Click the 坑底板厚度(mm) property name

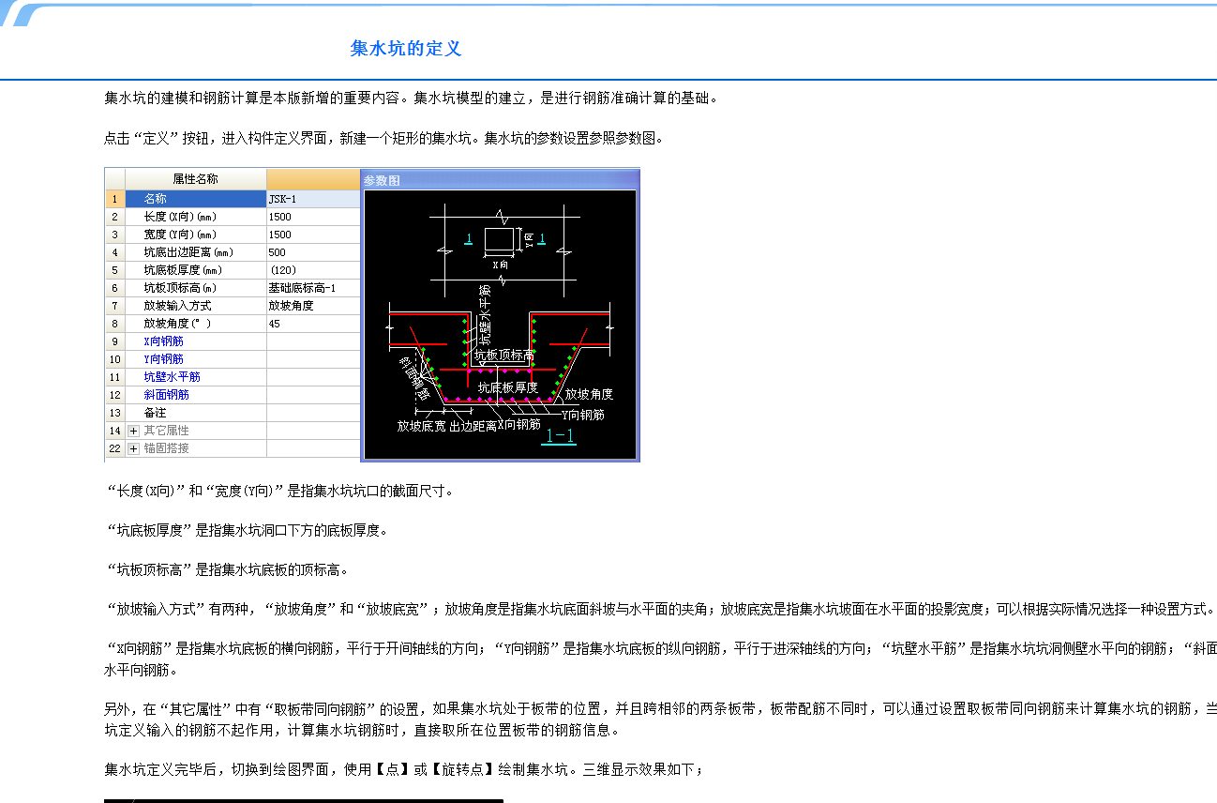pyautogui.click(x=184, y=270)
